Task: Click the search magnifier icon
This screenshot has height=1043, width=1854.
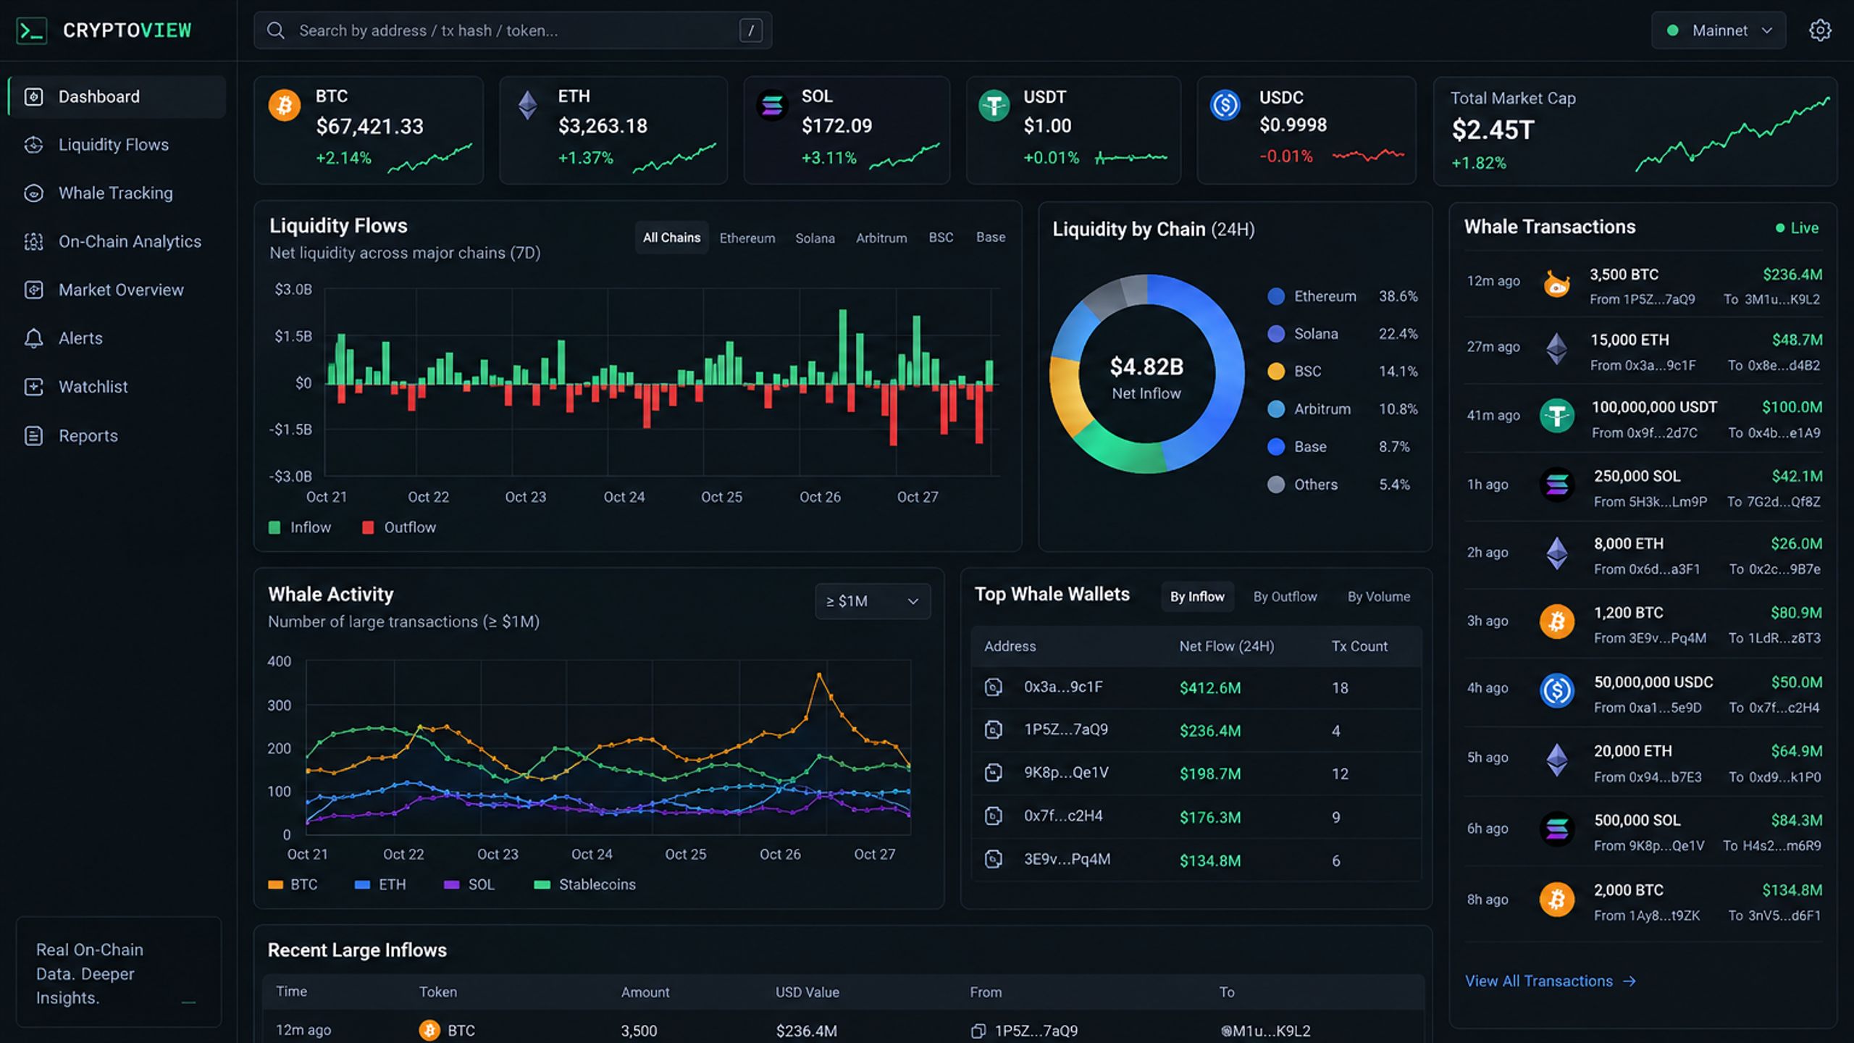Action: coord(275,30)
